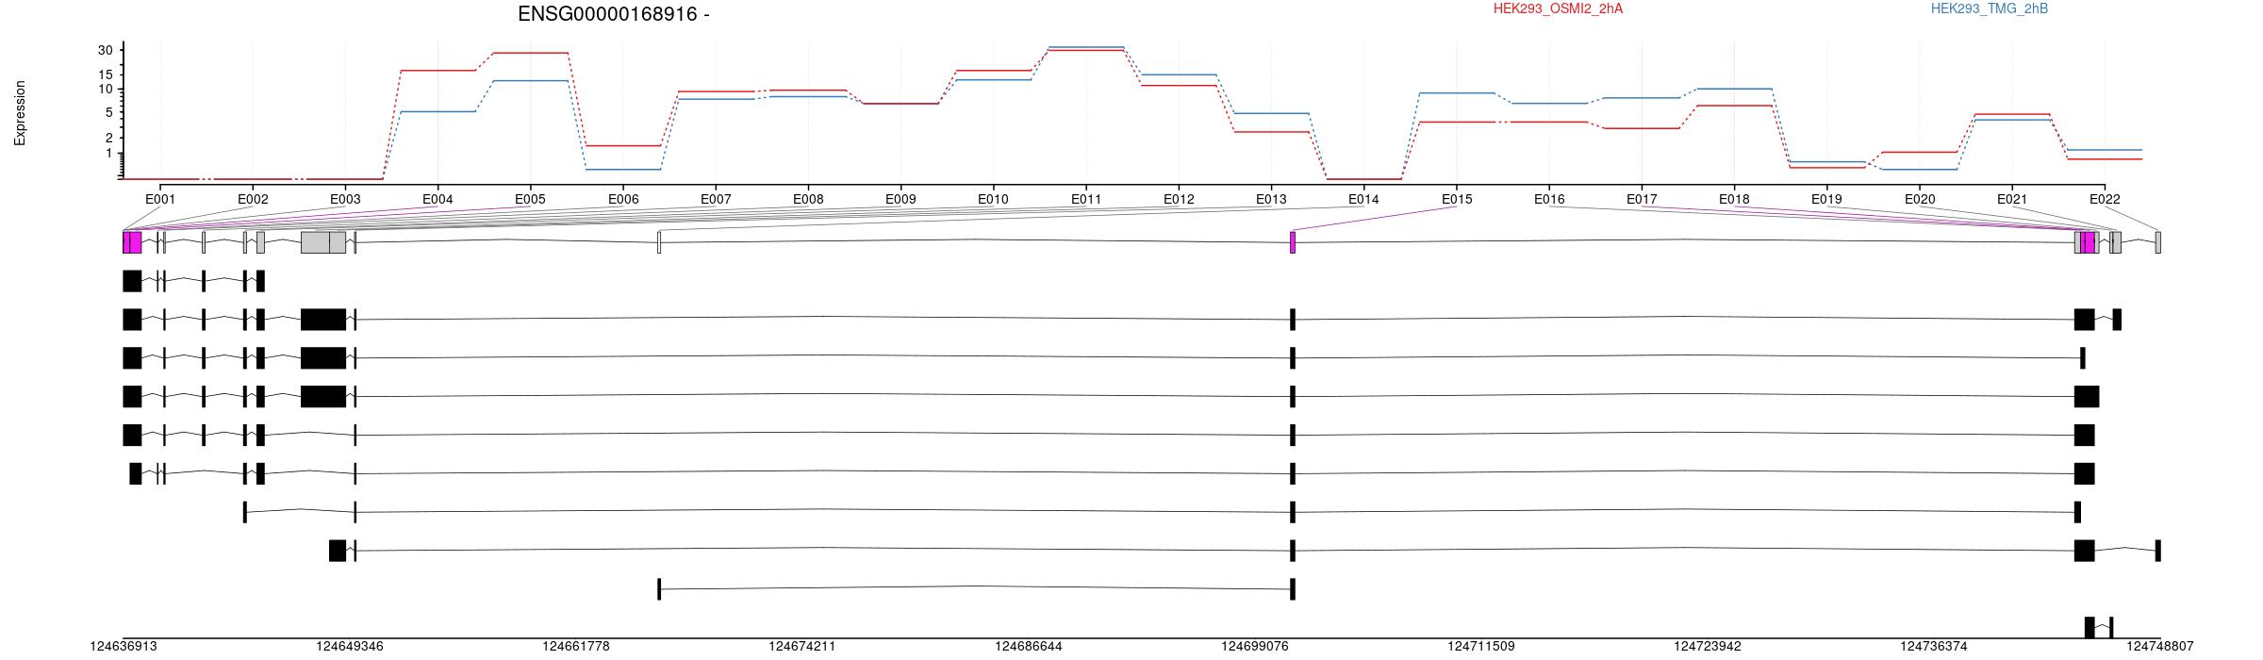Select the HEK293_OSMI2_2hA legend label
The height and width of the screenshot is (660, 2263).
(1558, 8)
